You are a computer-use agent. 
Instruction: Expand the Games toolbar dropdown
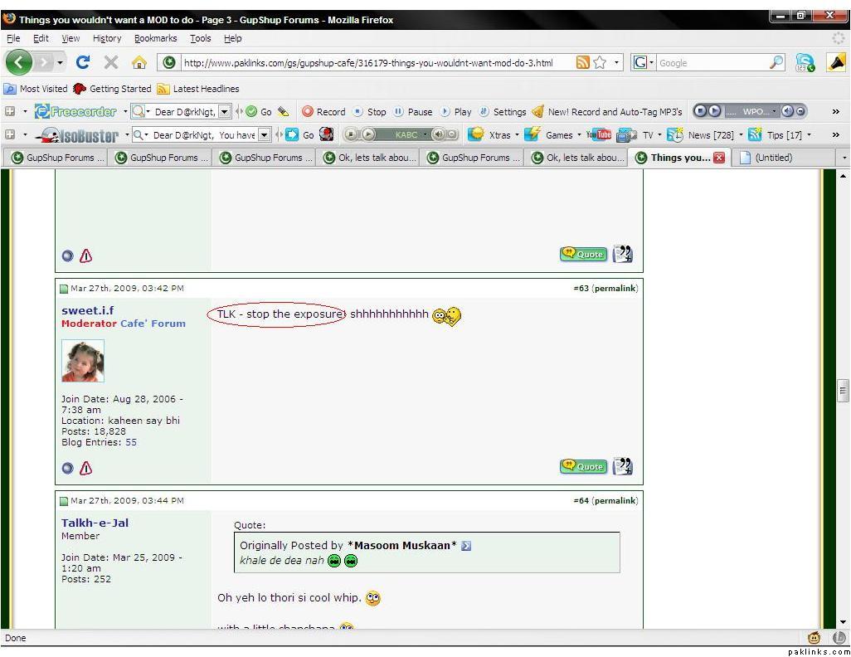(579, 135)
